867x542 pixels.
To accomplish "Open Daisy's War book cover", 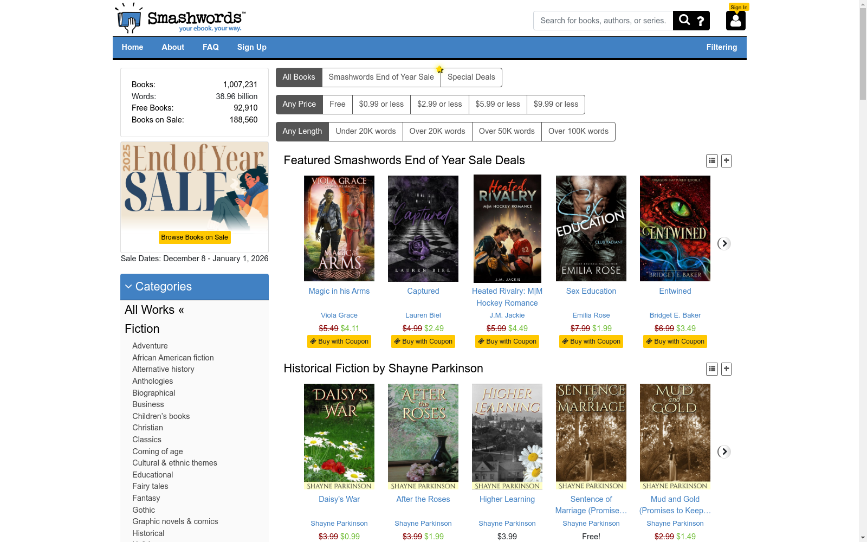I will coord(339,437).
